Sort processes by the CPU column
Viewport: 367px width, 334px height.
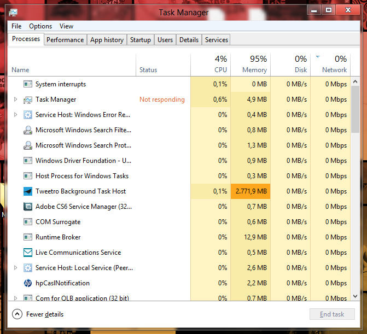[211, 65]
